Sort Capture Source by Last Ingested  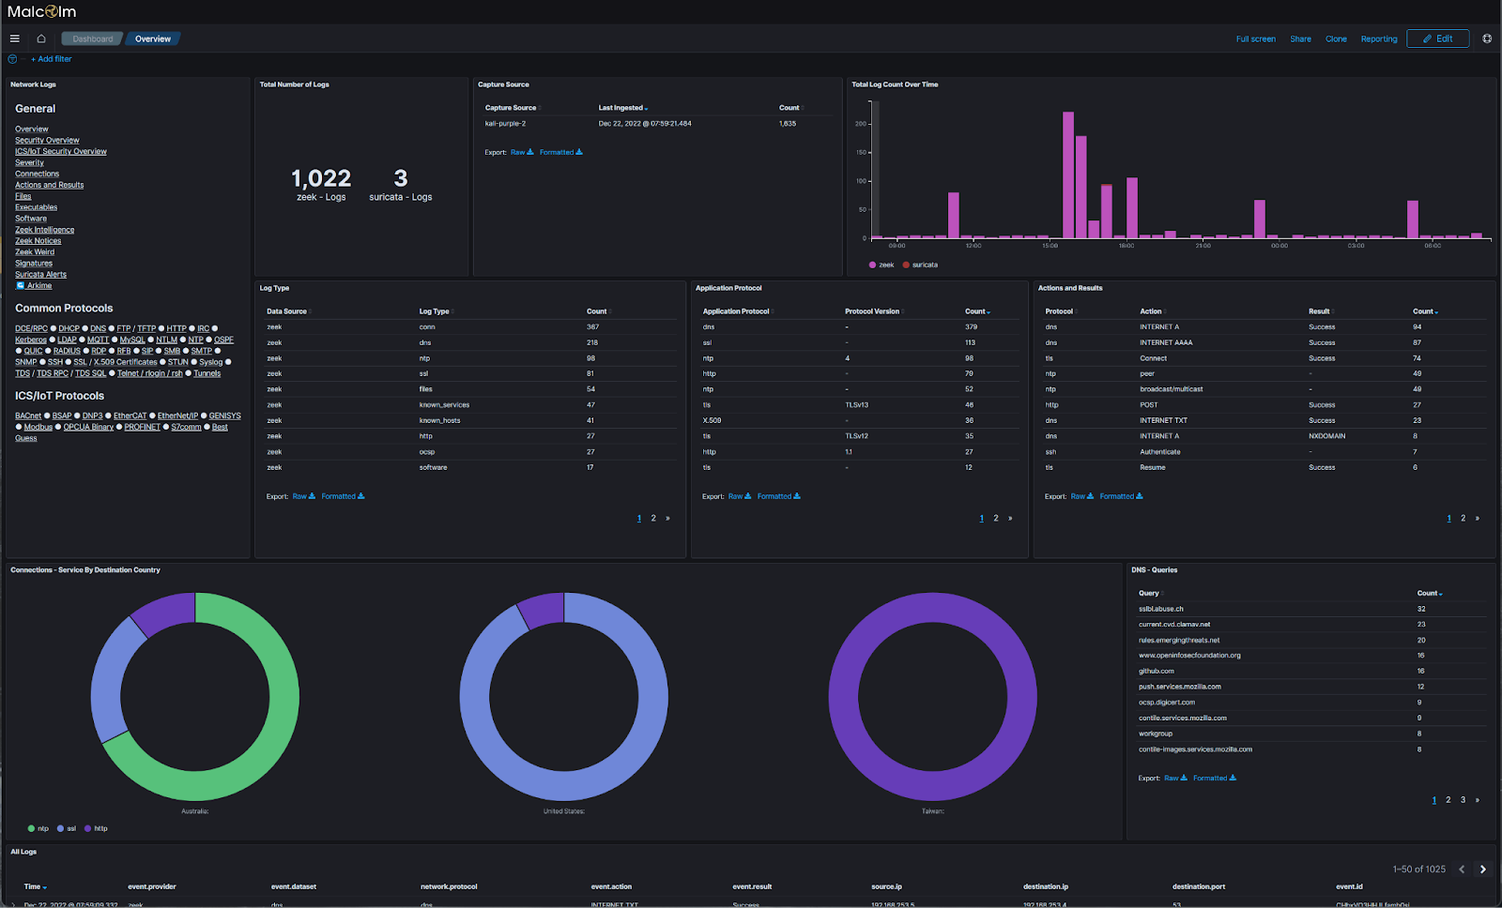pyautogui.click(x=622, y=107)
